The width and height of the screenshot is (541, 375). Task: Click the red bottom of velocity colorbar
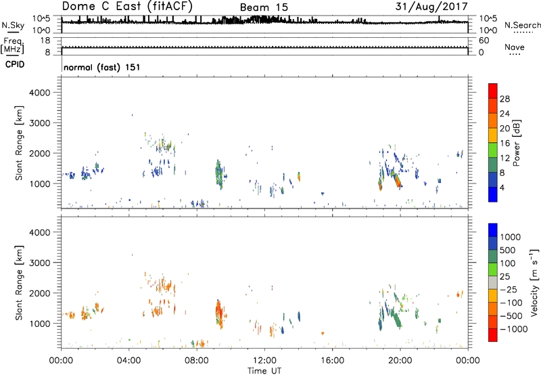(x=493, y=335)
